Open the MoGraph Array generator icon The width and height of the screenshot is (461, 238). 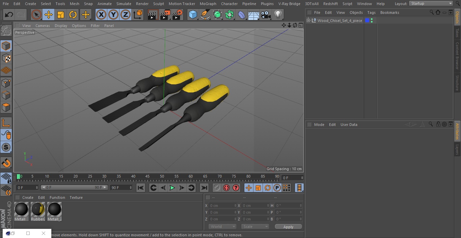(x=229, y=15)
